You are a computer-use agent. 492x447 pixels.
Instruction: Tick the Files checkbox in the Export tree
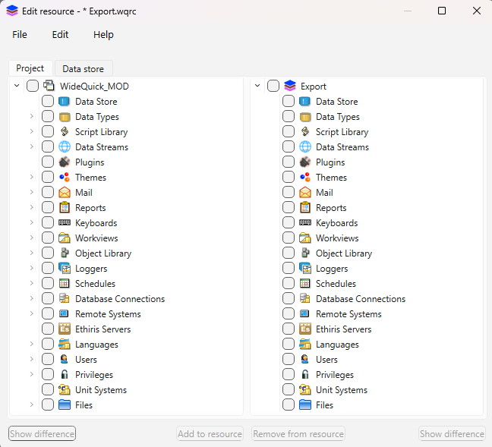289,405
